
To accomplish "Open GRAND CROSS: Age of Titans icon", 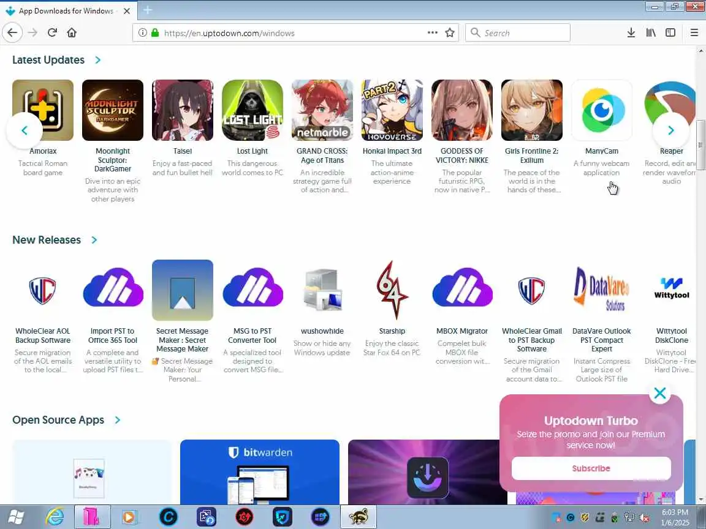I will click(322, 110).
